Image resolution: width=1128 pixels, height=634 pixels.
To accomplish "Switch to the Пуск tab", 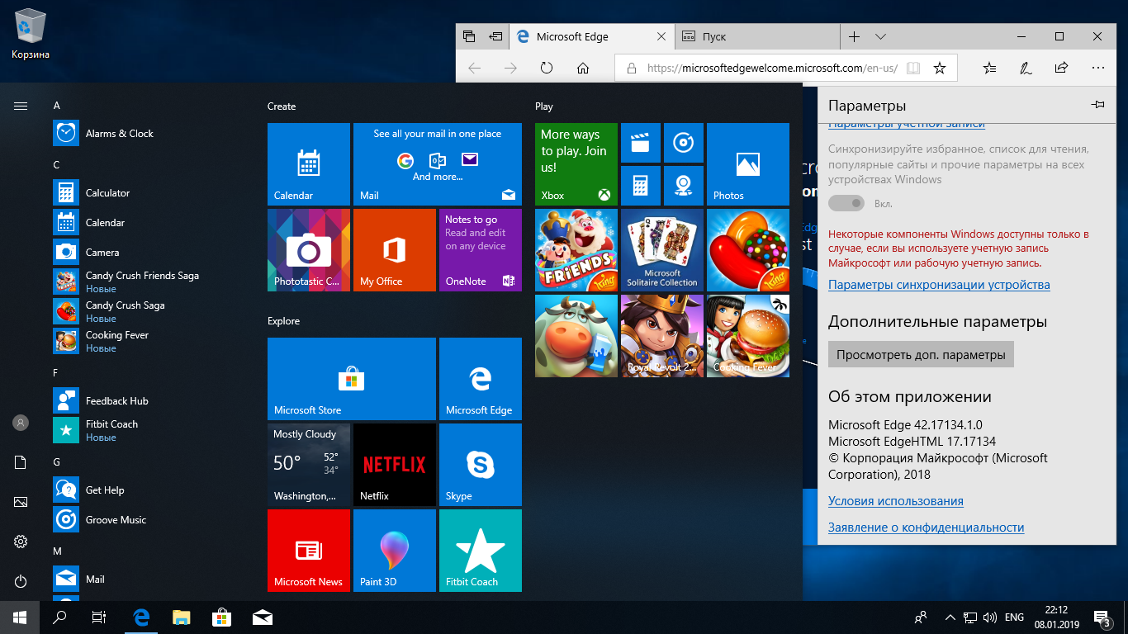I will pyautogui.click(x=759, y=37).
